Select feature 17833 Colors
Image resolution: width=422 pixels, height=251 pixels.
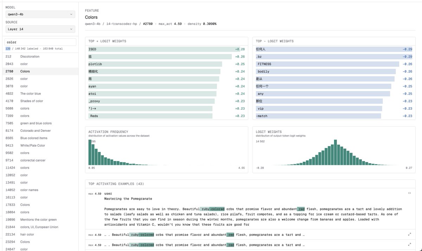pos(40,205)
